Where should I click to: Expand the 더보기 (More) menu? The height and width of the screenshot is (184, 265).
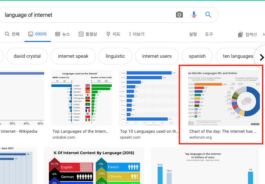tap(137, 34)
